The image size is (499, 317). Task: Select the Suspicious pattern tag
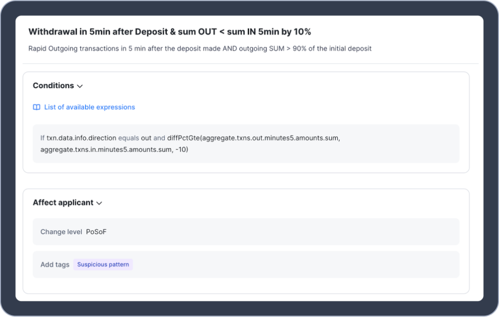[103, 264]
